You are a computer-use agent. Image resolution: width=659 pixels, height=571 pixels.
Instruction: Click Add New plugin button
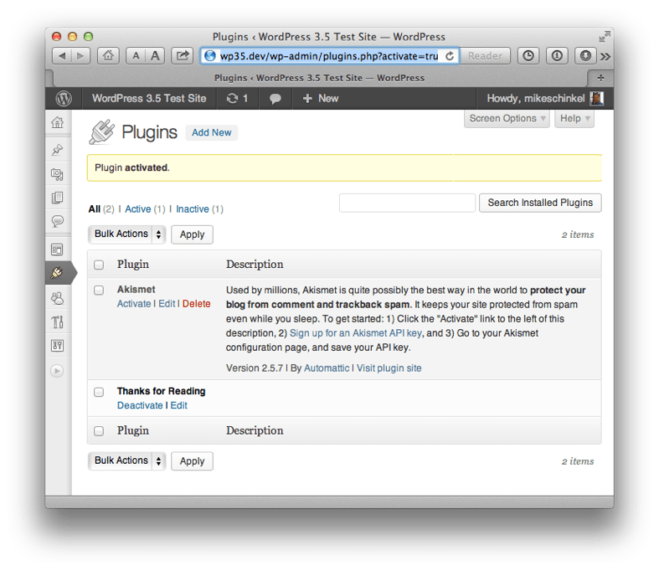[211, 133]
